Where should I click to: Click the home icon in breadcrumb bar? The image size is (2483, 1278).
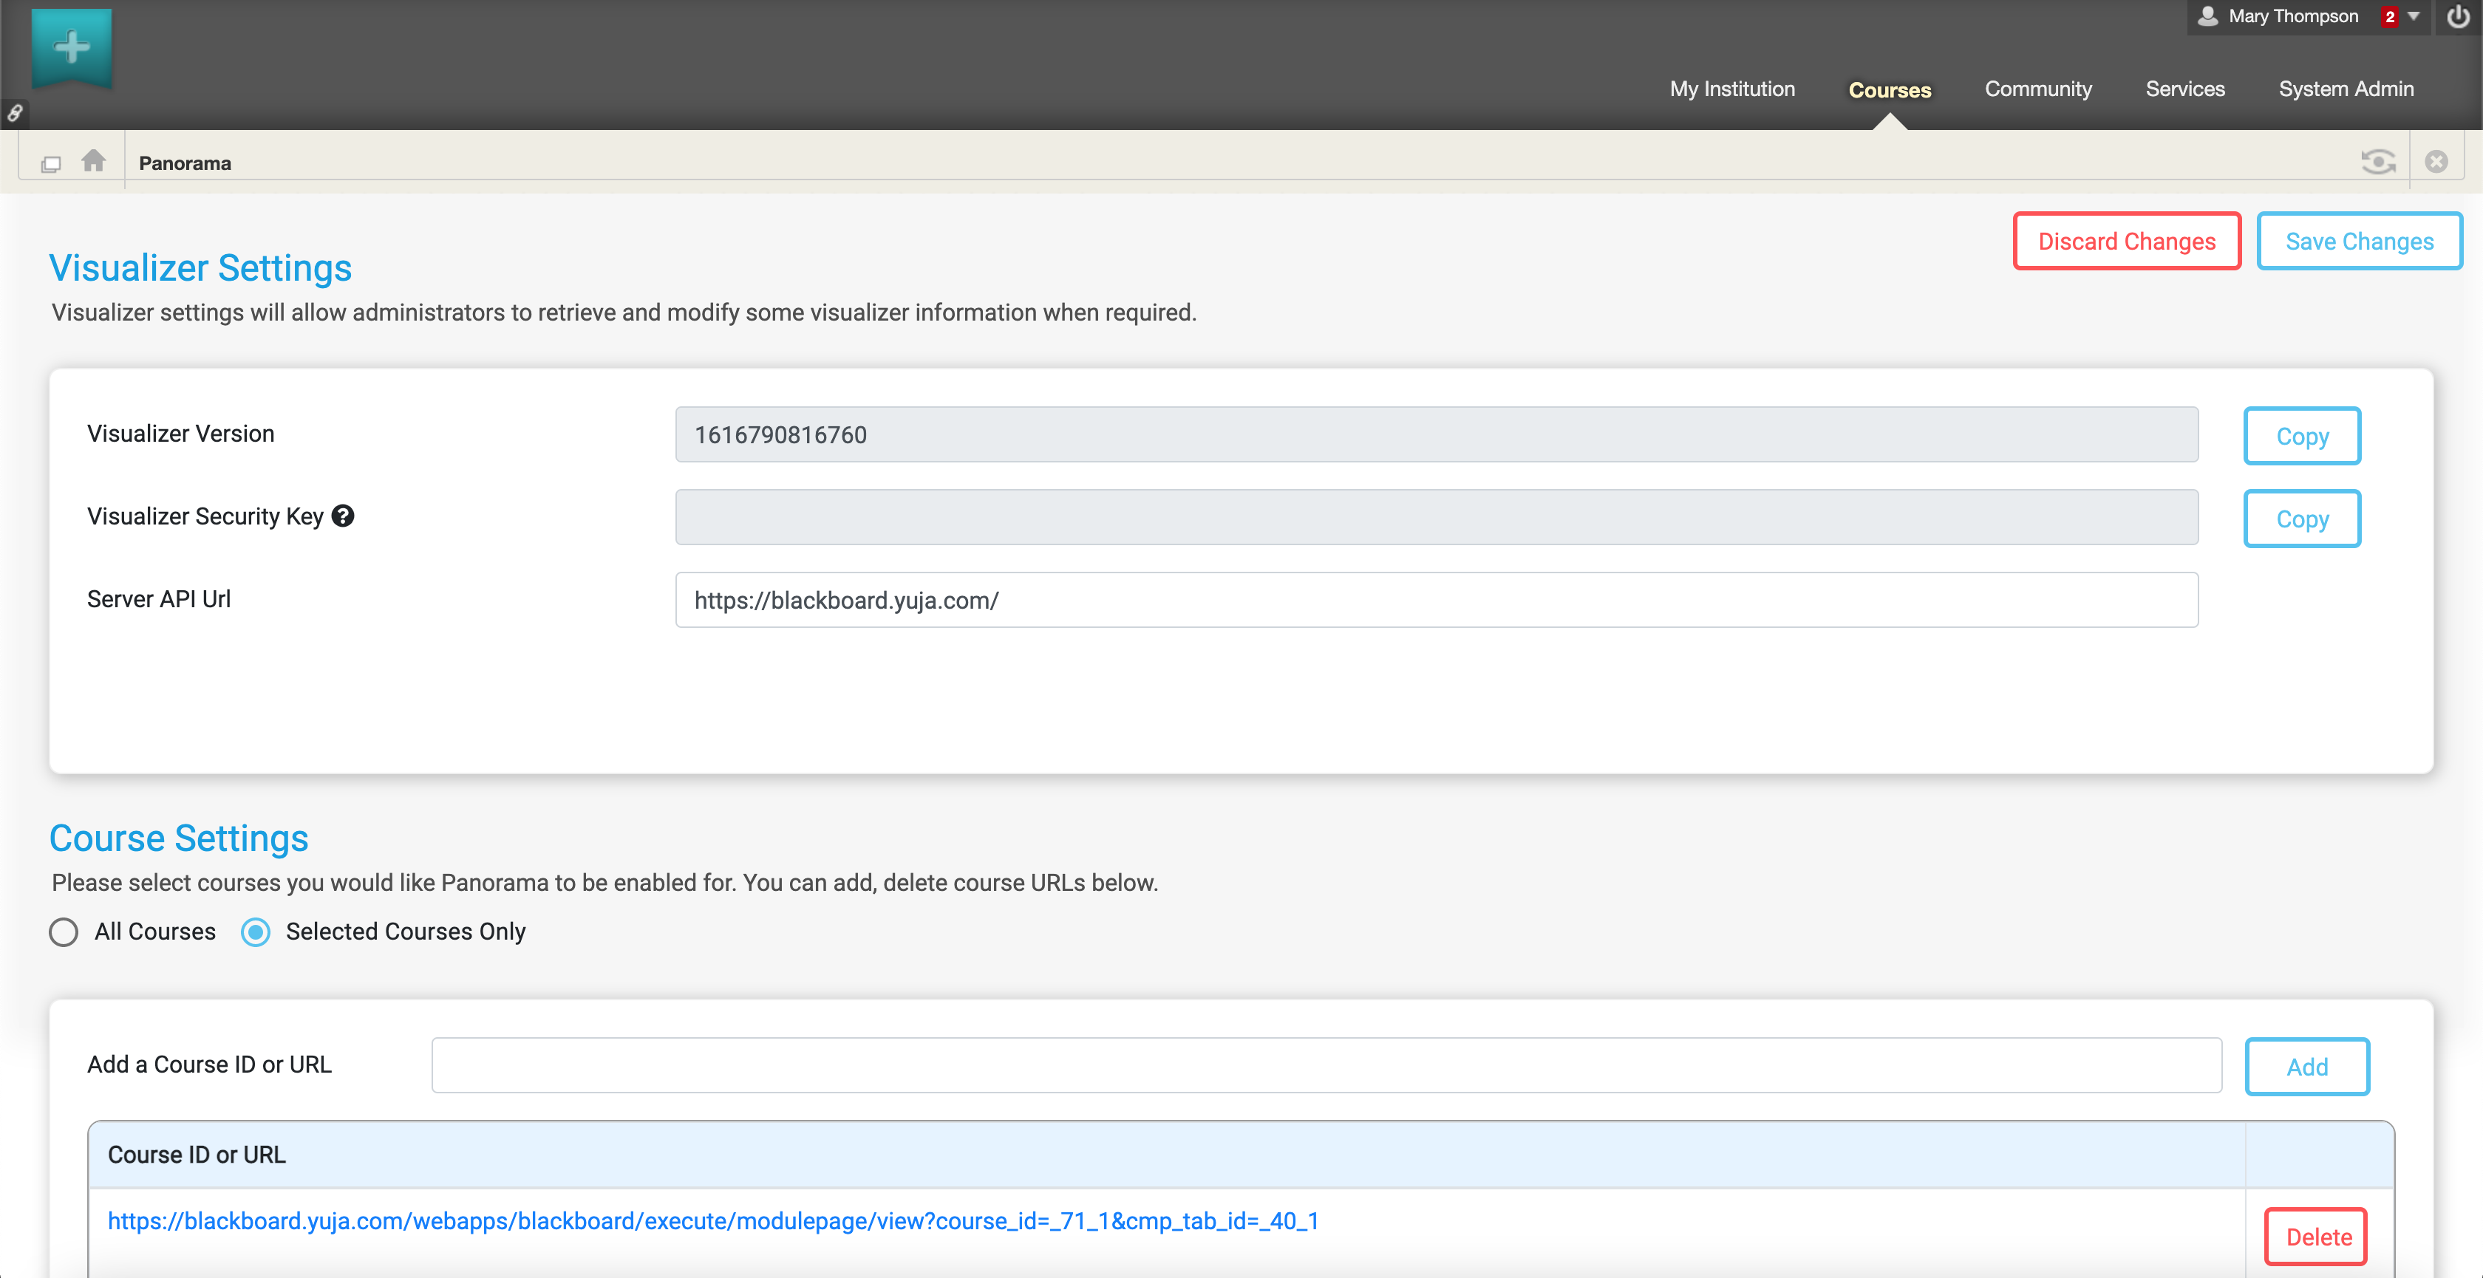coord(94,161)
